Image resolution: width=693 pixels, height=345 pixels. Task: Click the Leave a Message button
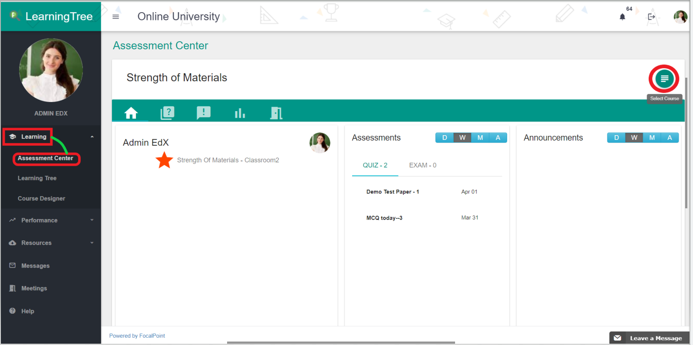pyautogui.click(x=649, y=338)
